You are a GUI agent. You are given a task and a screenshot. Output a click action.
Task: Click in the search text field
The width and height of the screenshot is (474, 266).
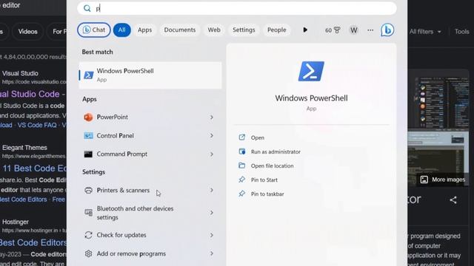click(237, 8)
